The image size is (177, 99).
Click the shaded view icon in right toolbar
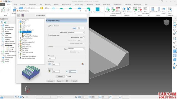click(x=175, y=51)
